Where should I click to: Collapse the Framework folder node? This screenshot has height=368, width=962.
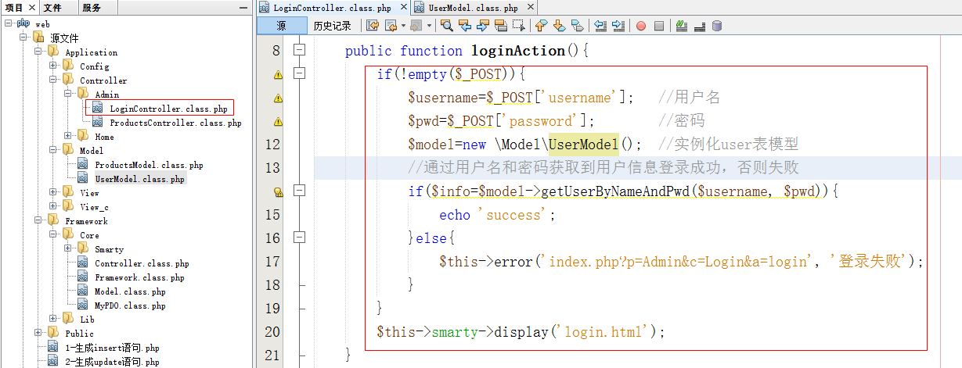tap(38, 221)
